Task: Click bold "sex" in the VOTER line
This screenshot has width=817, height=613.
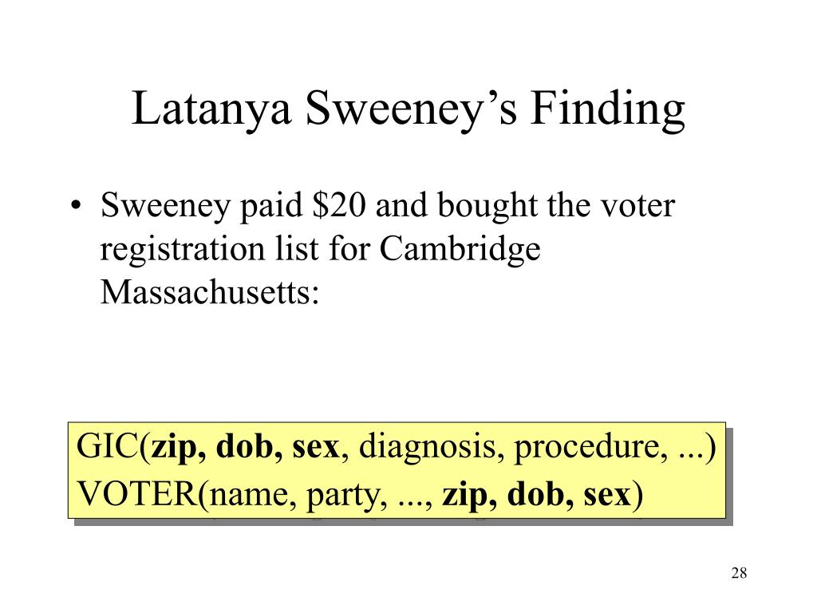Action: pyautogui.click(x=606, y=495)
